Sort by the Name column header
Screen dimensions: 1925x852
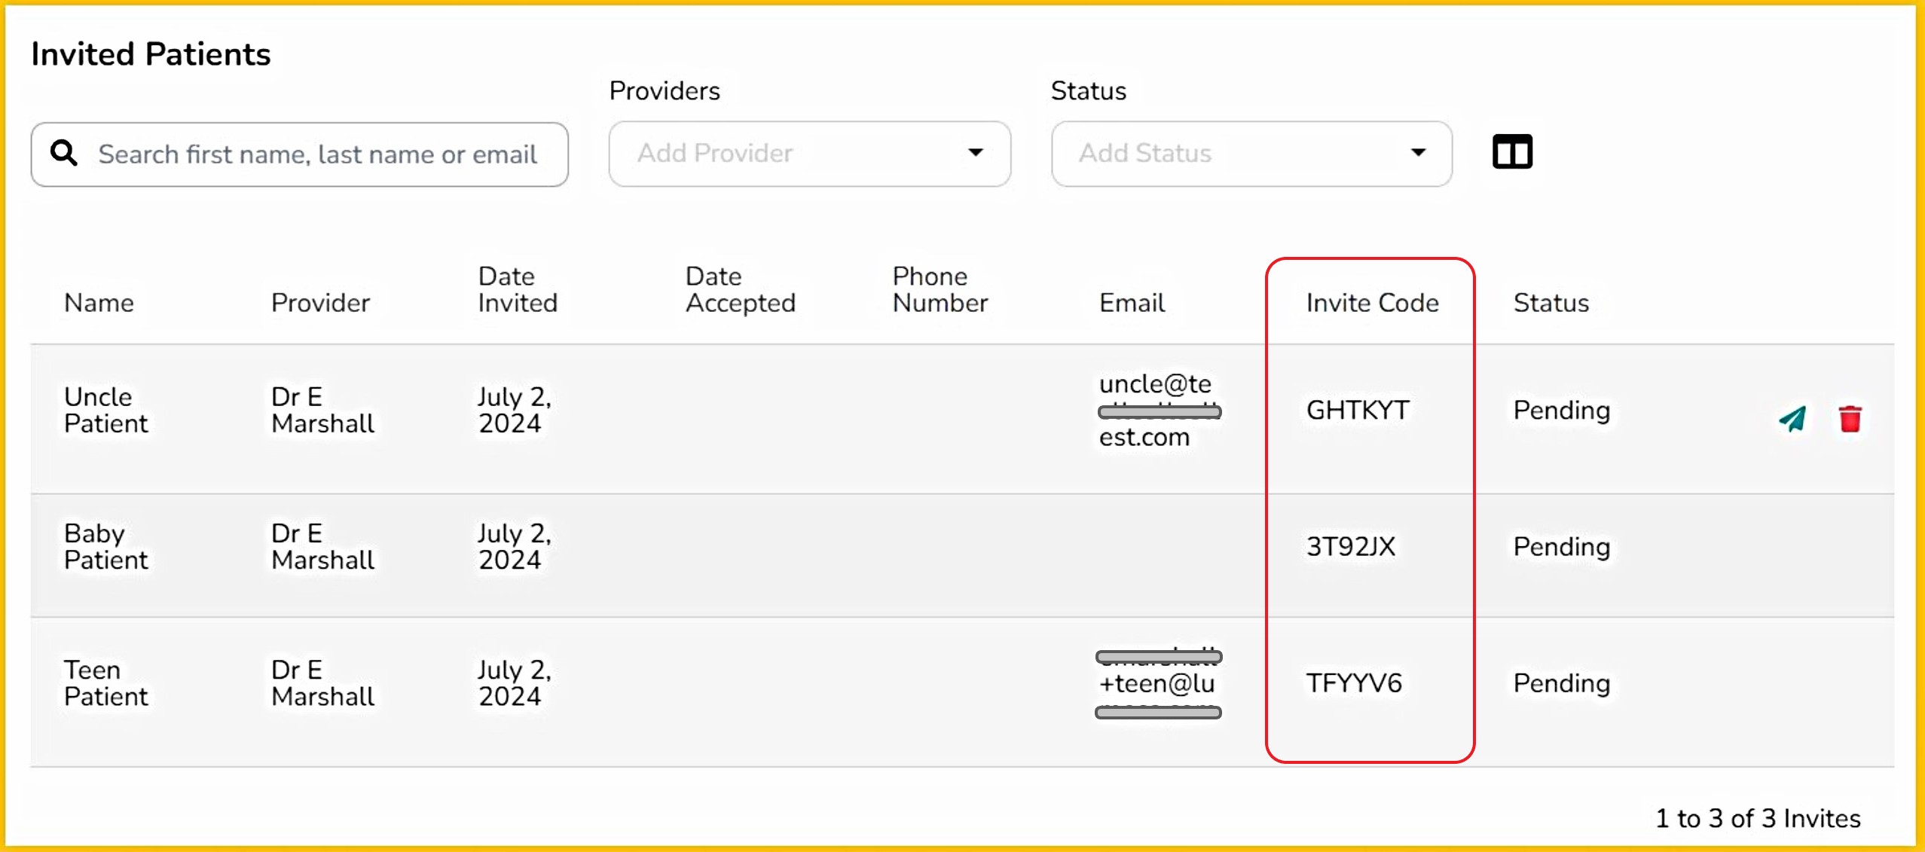[99, 303]
